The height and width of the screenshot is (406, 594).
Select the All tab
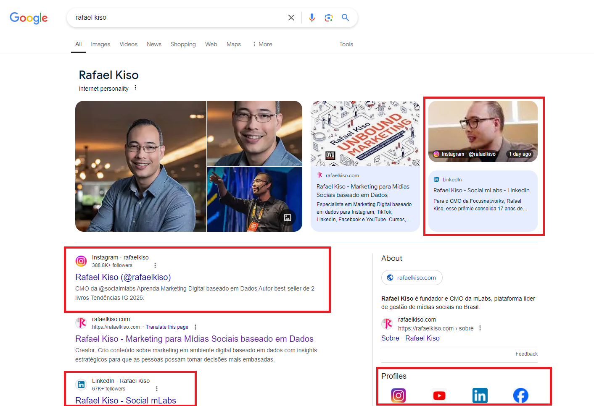coord(79,44)
